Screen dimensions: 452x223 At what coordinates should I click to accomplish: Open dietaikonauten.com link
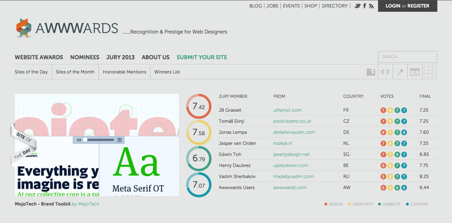click(x=294, y=132)
